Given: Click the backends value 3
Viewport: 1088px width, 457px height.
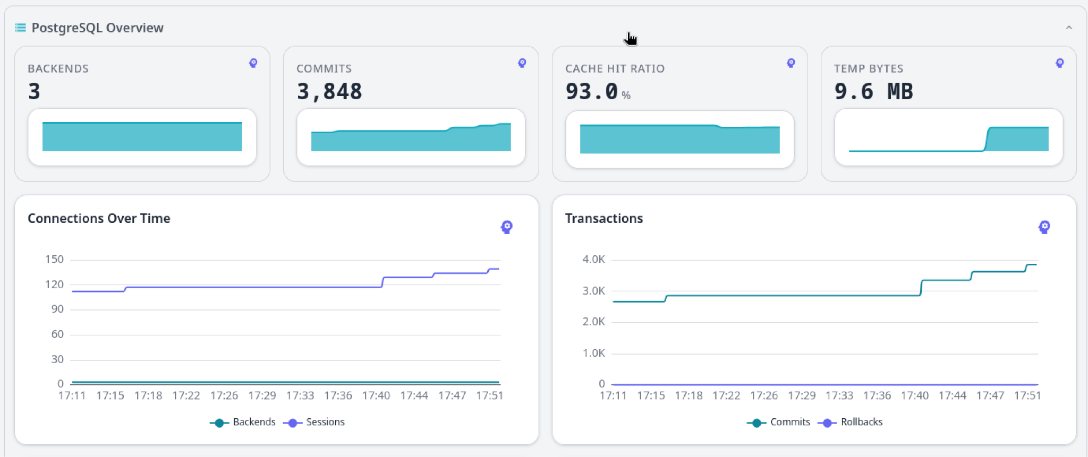Looking at the screenshot, I should 35,91.
